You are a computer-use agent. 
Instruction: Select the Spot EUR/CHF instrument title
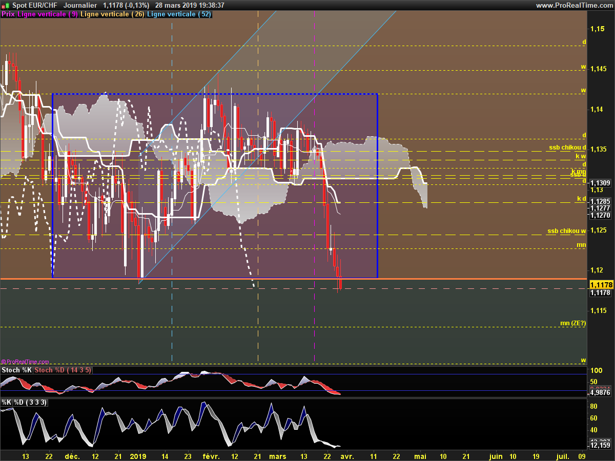coord(34,5)
